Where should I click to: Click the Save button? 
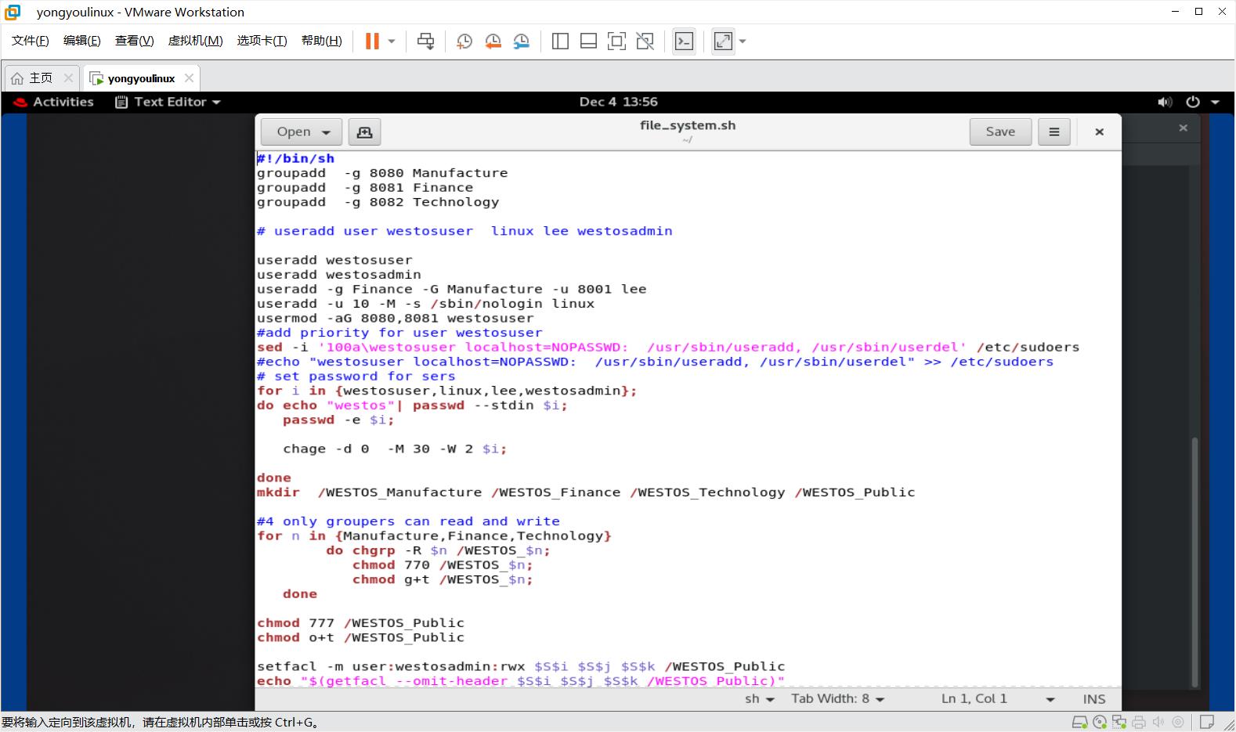click(x=1000, y=132)
